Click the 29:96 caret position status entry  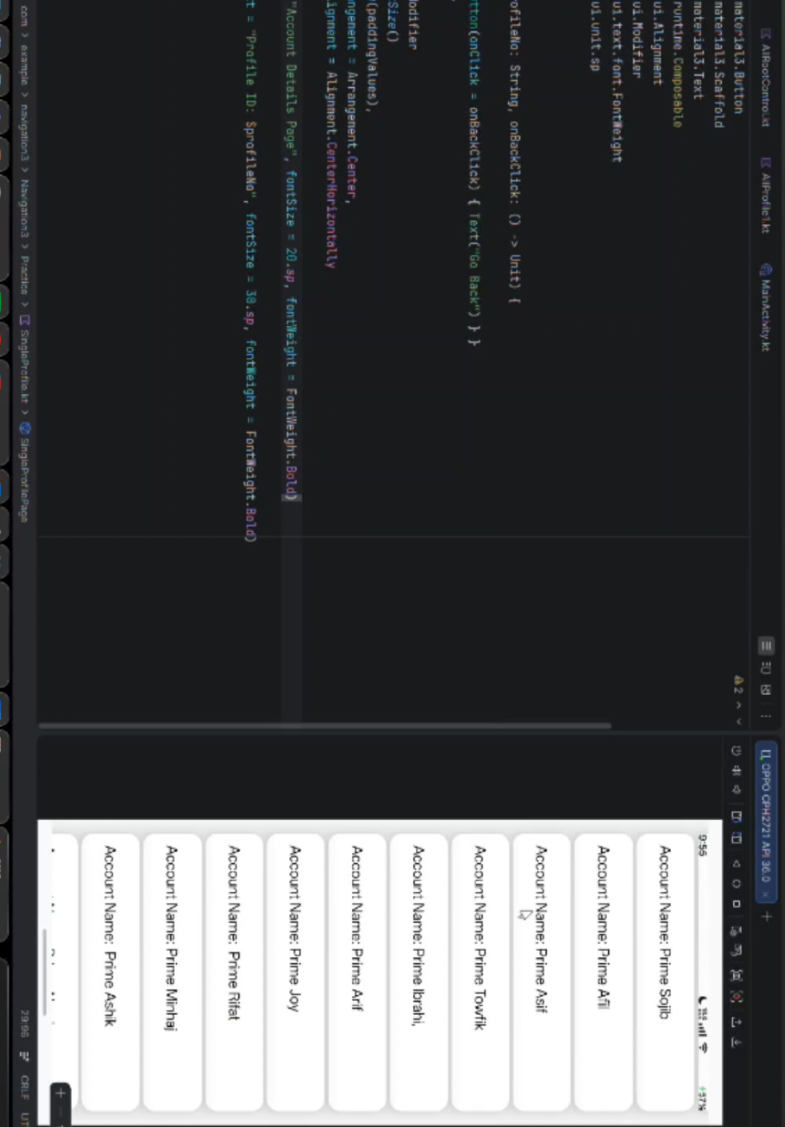pos(25,1022)
